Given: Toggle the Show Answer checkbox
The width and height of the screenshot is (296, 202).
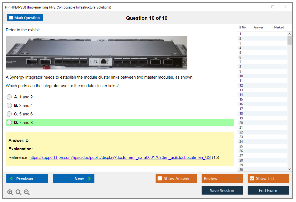Looking at the screenshot, I should 160,179.
